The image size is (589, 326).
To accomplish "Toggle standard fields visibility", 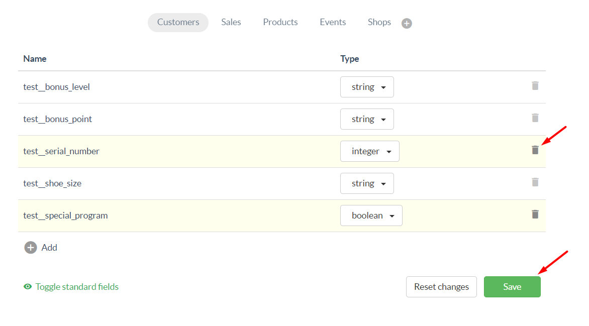I will point(76,286).
